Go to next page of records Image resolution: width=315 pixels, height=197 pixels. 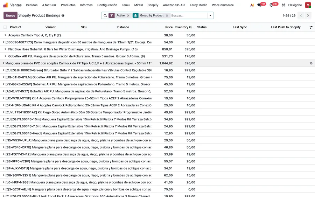pyautogui.click(x=308, y=15)
